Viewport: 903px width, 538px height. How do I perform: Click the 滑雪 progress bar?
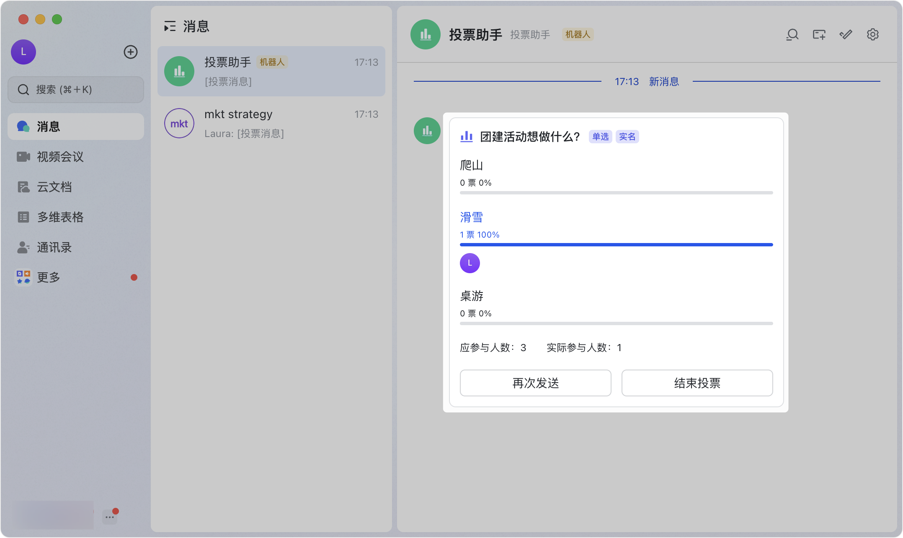pyautogui.click(x=616, y=244)
